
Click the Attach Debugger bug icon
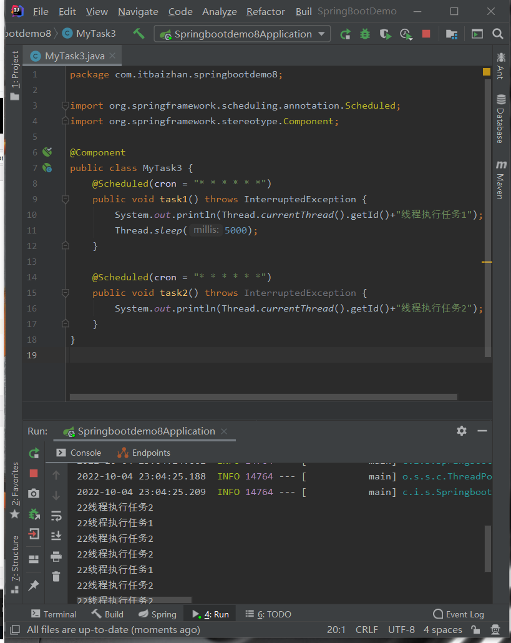click(x=34, y=513)
